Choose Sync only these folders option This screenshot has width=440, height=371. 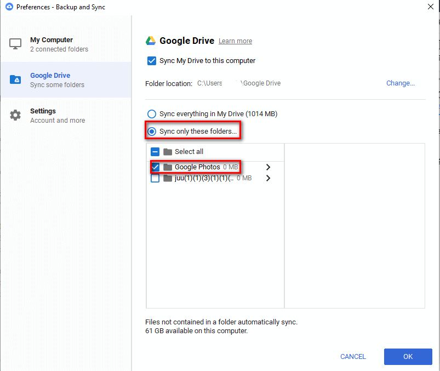[x=152, y=132]
